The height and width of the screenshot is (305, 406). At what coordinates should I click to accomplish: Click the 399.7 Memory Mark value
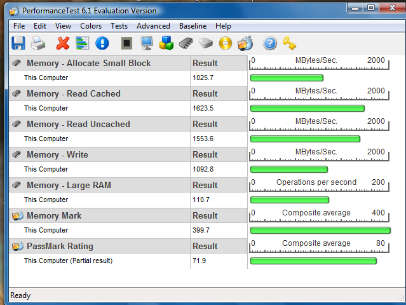point(201,230)
